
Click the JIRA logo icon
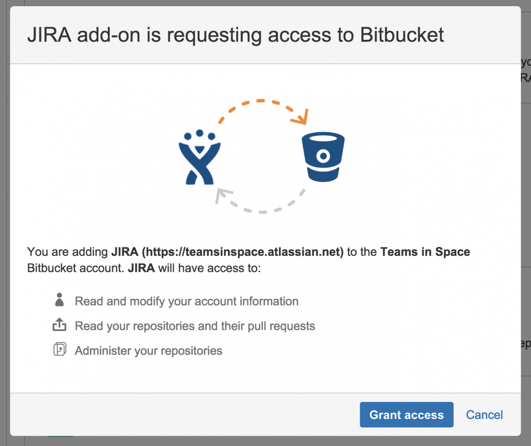(200, 157)
